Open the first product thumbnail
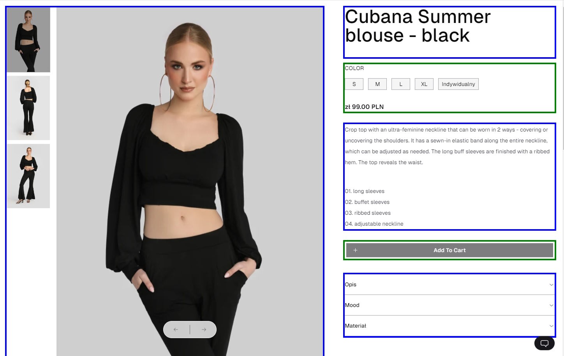Viewport: 564px width, 356px height. coord(28,40)
